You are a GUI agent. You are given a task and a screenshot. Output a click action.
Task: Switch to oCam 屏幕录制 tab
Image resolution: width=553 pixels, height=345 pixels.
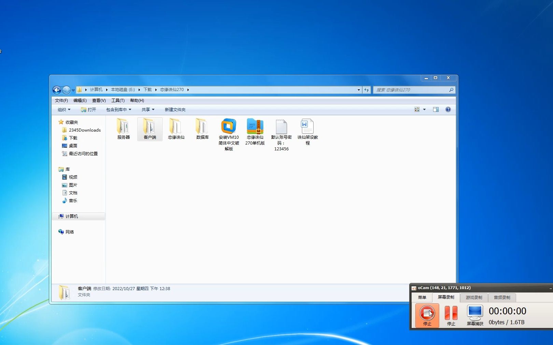[x=446, y=297]
